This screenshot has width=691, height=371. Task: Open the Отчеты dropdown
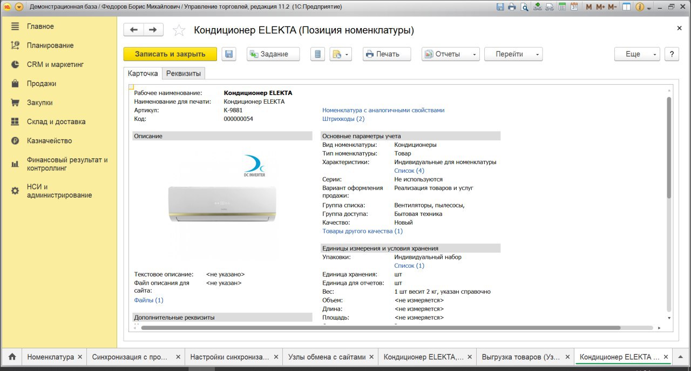(450, 54)
